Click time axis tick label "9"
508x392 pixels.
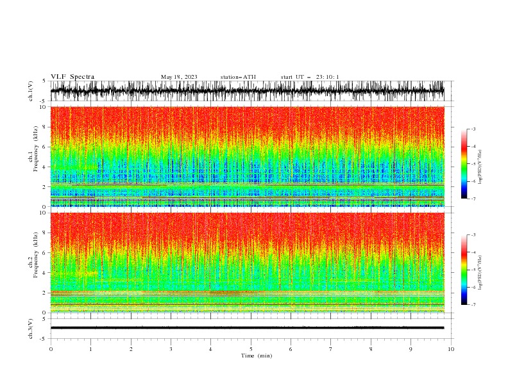click(411, 349)
